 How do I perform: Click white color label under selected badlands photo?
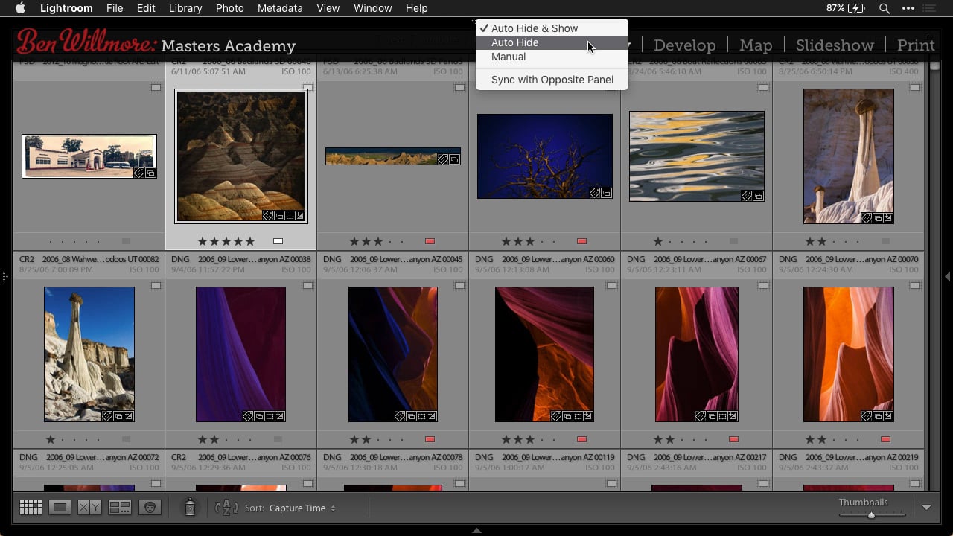click(x=278, y=241)
